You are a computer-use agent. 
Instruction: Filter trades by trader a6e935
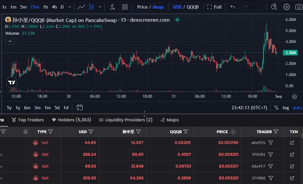point(271,143)
